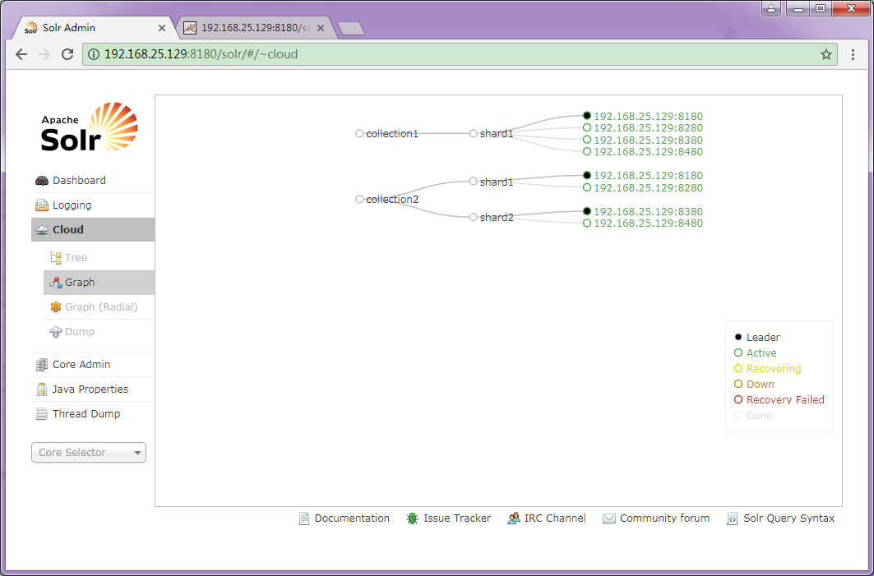Open the Core Selector dropdown
Viewport: 874px width, 576px height.
coord(89,452)
